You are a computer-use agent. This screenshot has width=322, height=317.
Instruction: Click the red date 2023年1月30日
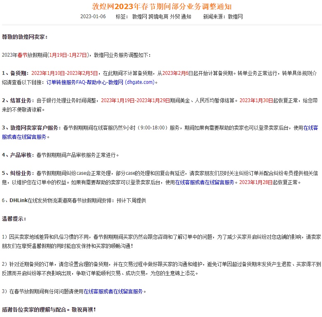click(256, 100)
